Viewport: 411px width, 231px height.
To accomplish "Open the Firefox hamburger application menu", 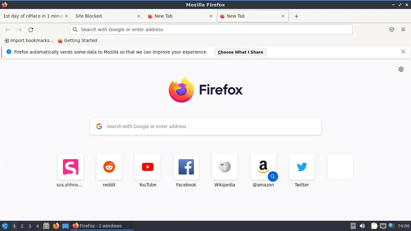I will pos(403,30).
